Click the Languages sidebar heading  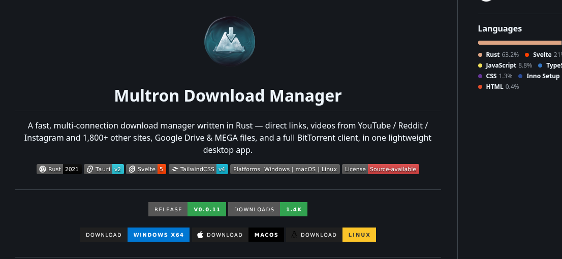click(499, 28)
